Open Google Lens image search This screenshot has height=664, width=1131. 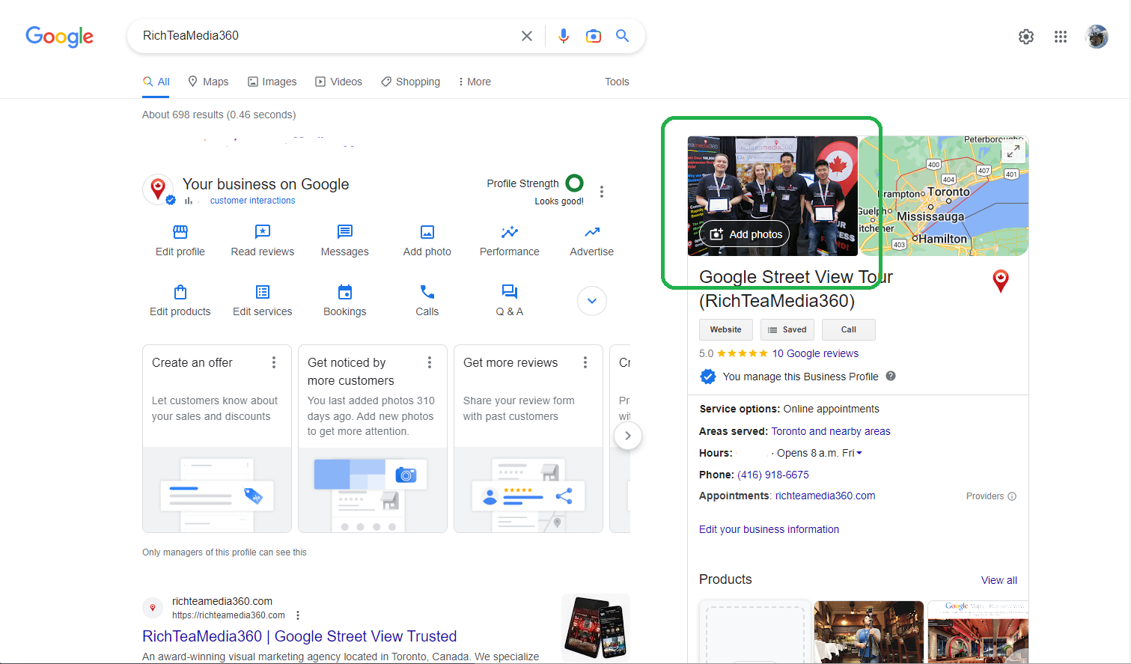[x=594, y=36]
